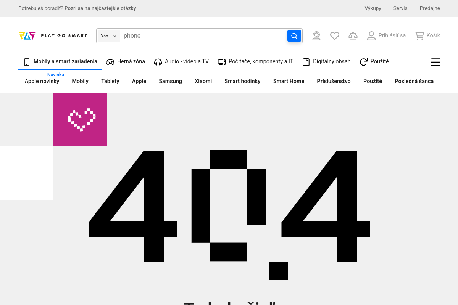
Task: Select Smart Home submenu item
Action: [x=289, y=81]
